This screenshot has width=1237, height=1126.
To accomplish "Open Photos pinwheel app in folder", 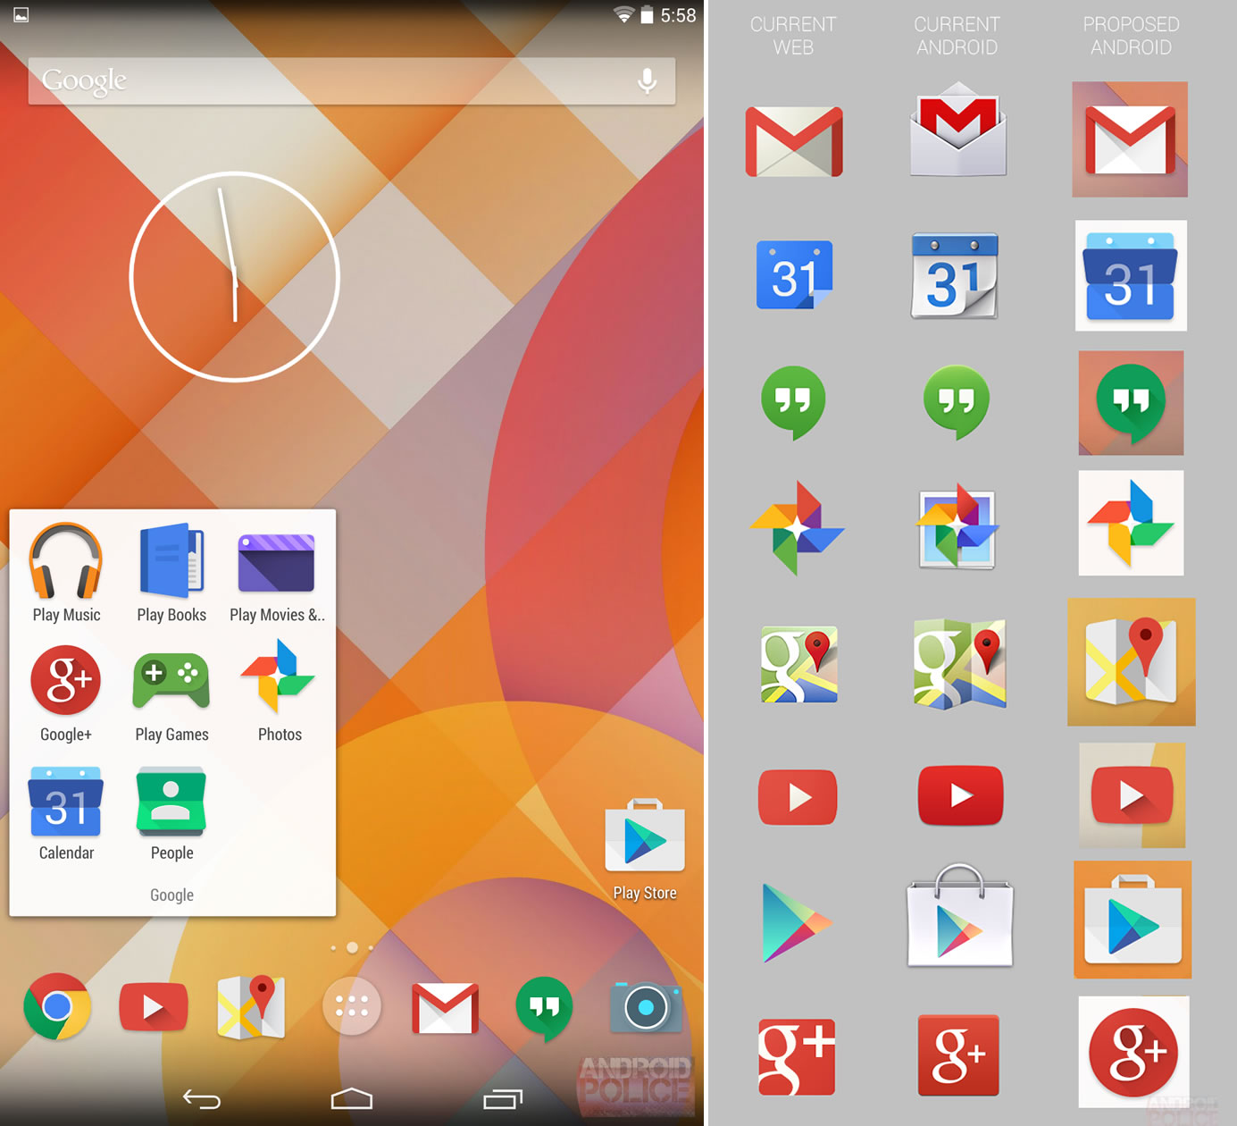I will [278, 676].
